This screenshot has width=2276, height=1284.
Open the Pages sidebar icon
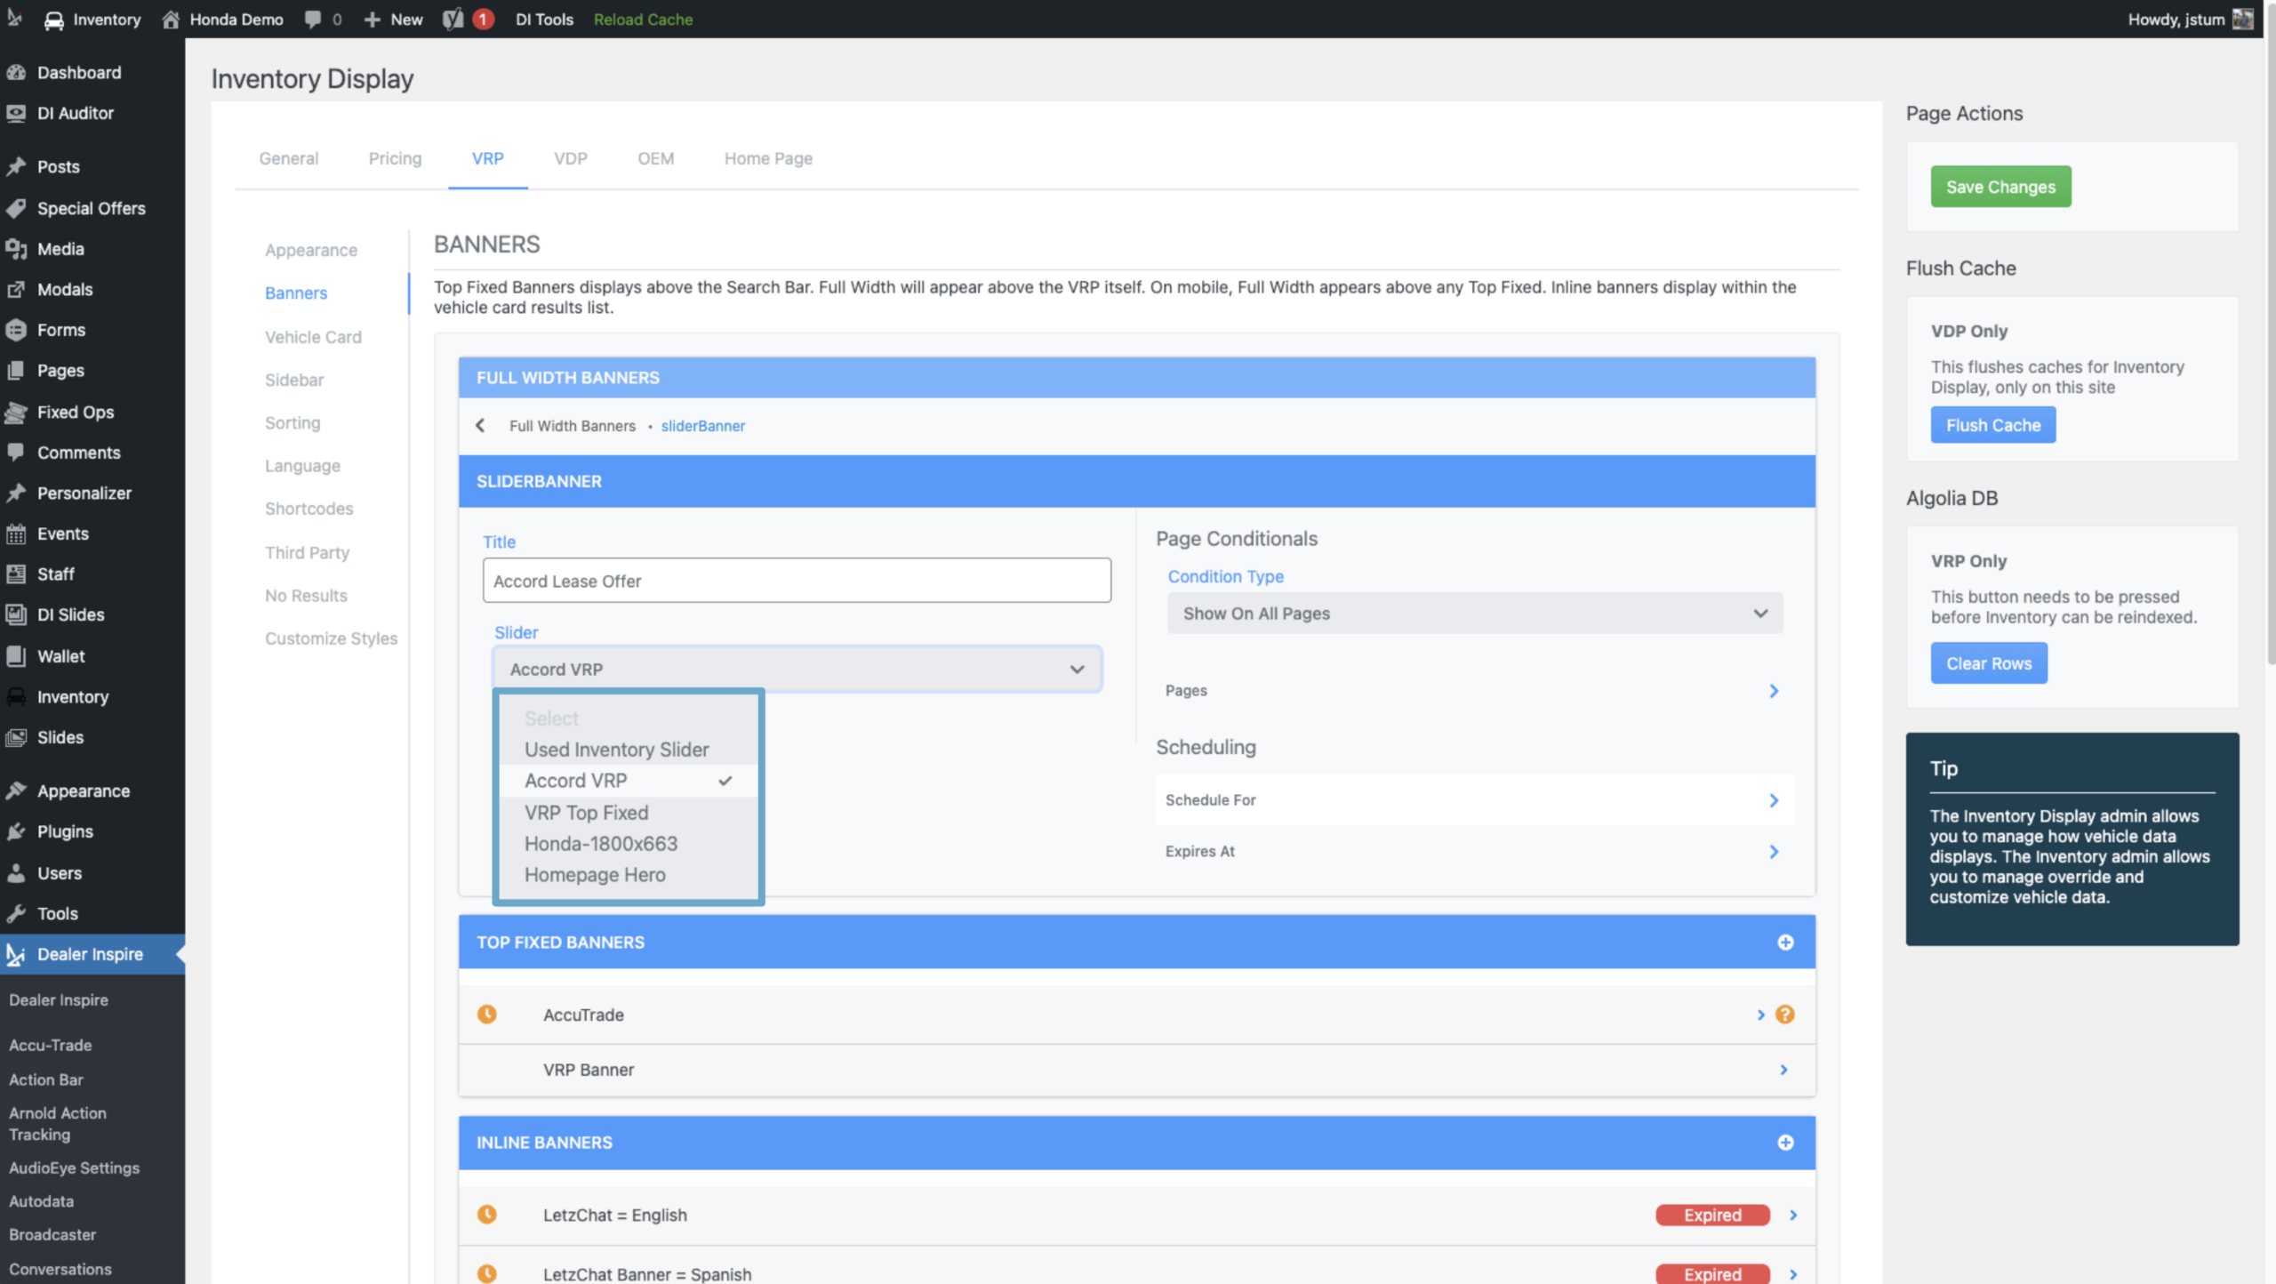16,371
